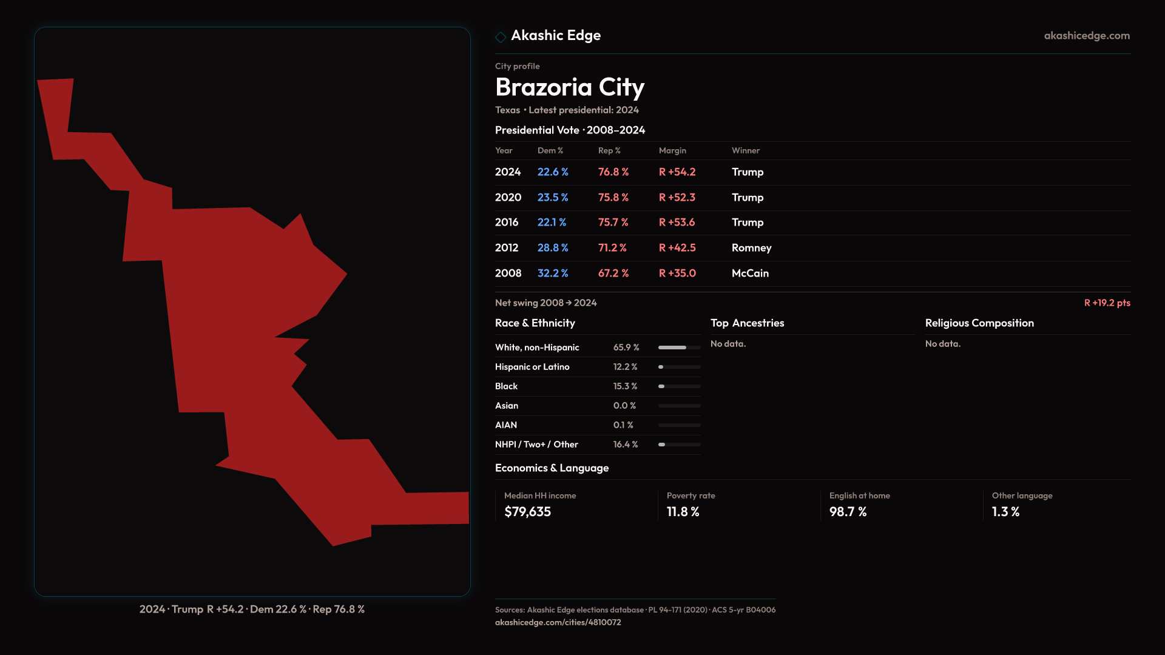The image size is (1165, 655).
Task: Click the Margin column header
Action: pyautogui.click(x=672, y=150)
